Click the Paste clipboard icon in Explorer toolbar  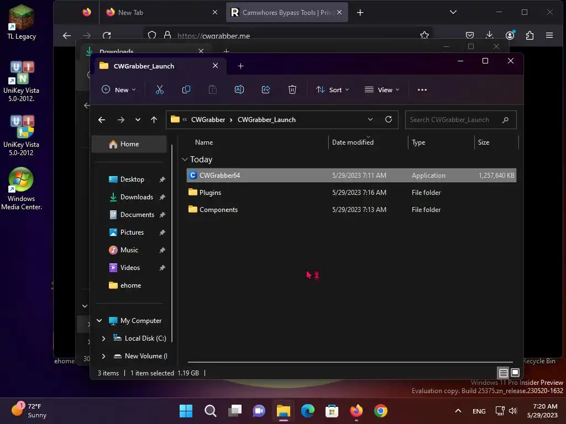click(x=213, y=90)
